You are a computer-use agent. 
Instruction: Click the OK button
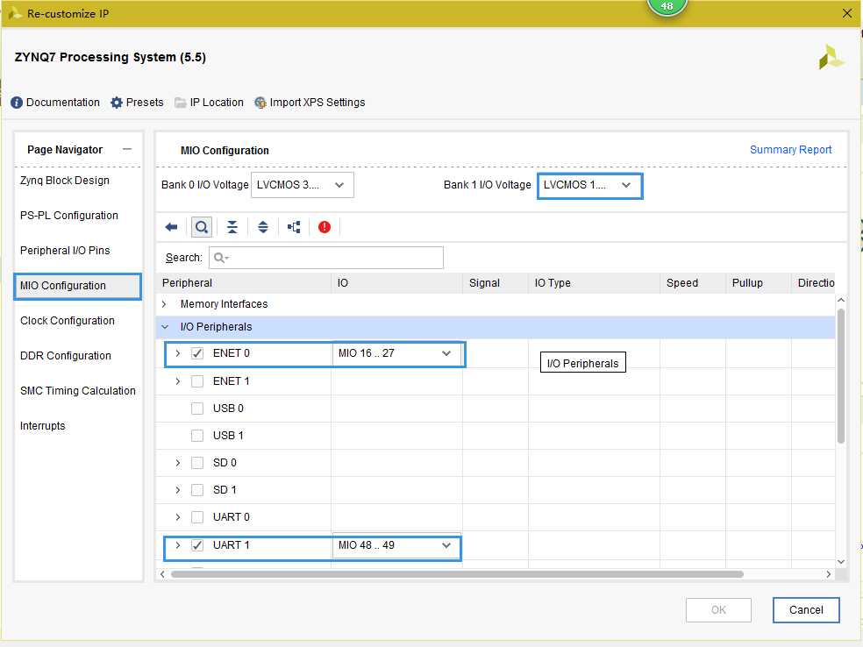click(x=718, y=609)
